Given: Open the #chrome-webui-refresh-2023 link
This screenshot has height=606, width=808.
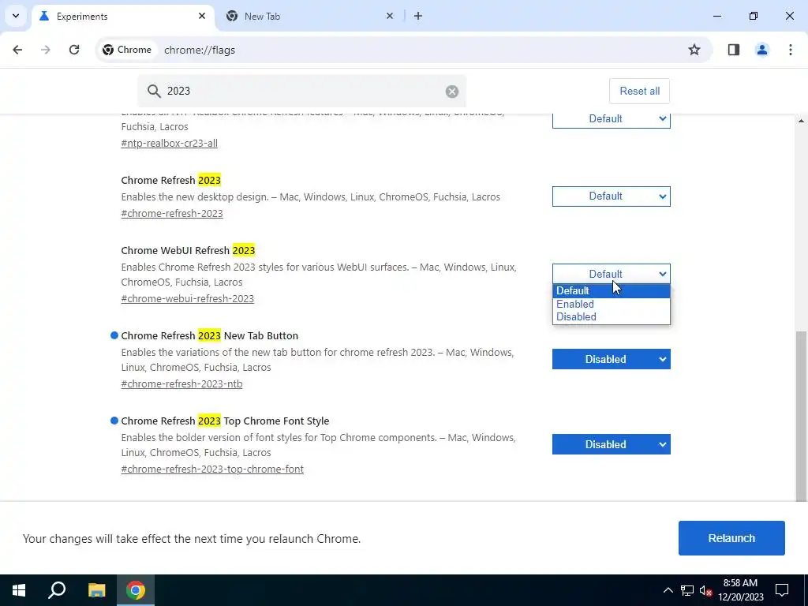Looking at the screenshot, I should click(187, 299).
